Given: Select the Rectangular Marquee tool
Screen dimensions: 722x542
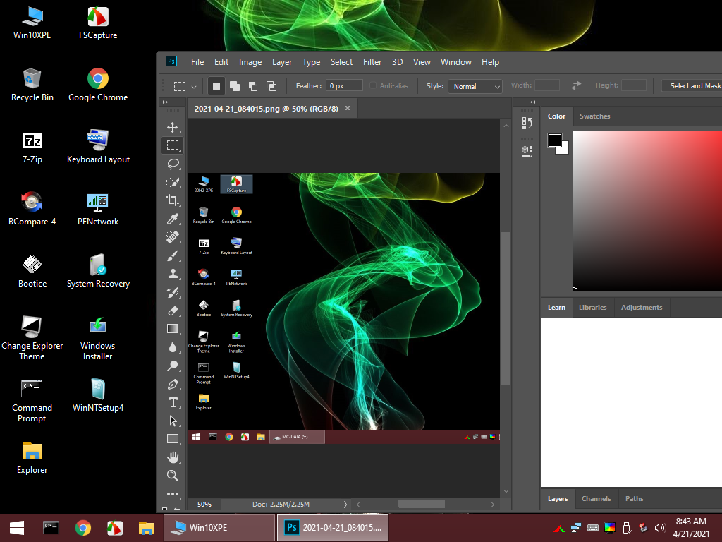Looking at the screenshot, I should [173, 145].
